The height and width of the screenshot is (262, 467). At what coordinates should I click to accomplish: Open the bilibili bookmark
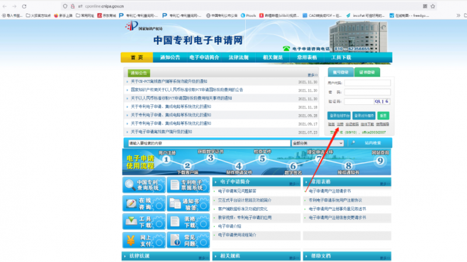click(x=279, y=16)
